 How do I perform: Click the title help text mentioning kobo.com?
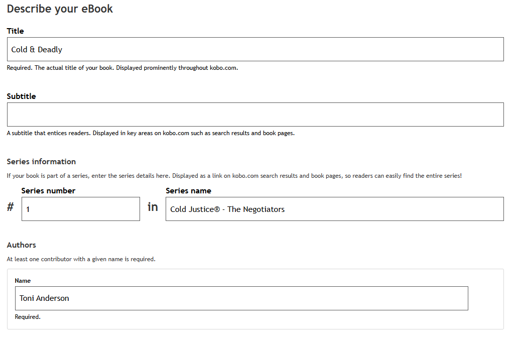coord(122,68)
